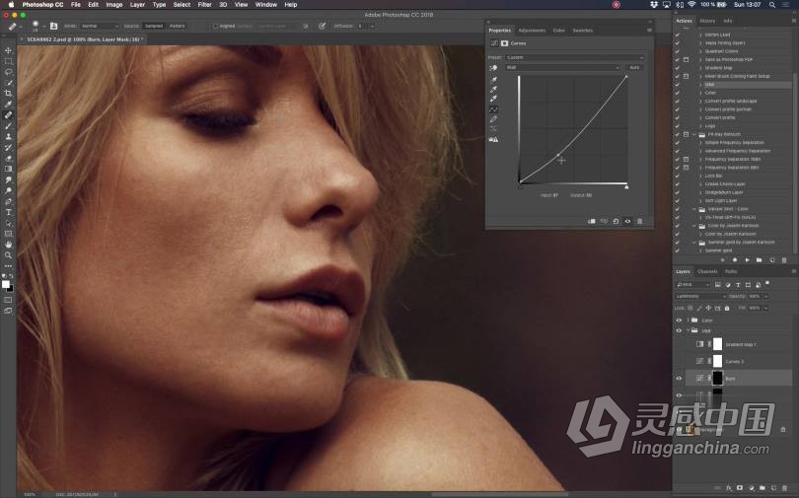Screen dimensions: 799x498
Task: Open the Layer menu
Action: (x=137, y=5)
